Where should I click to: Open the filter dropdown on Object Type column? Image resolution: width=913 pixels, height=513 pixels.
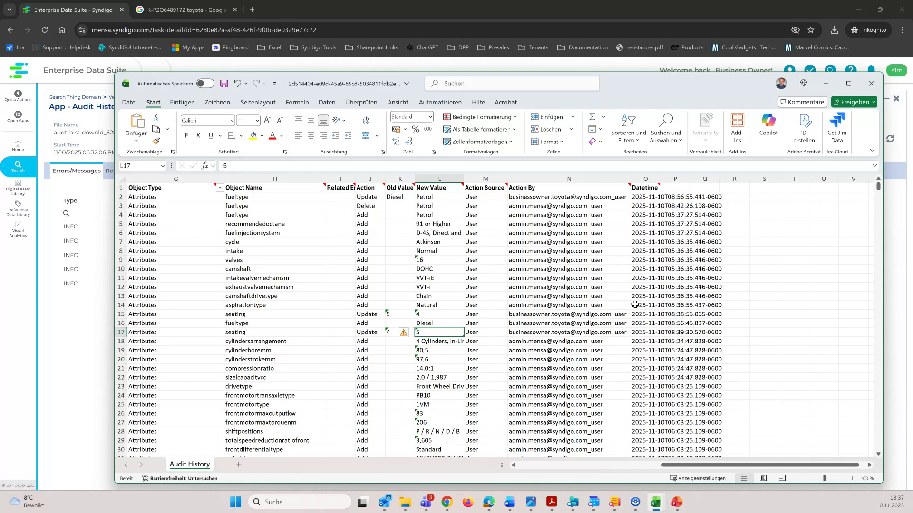pos(219,187)
